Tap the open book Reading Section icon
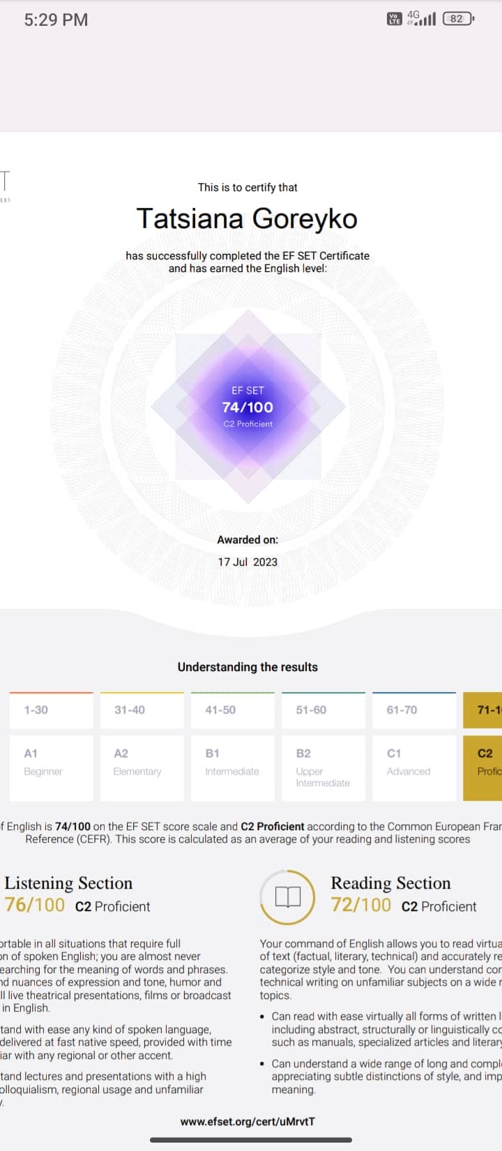 tap(287, 896)
